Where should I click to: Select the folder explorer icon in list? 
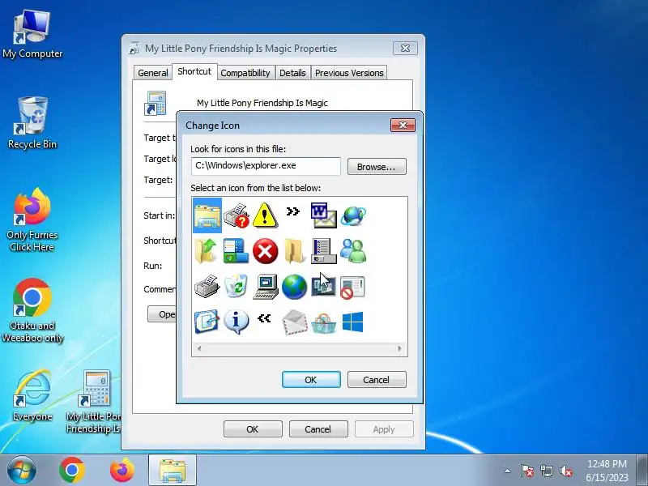pos(207,215)
